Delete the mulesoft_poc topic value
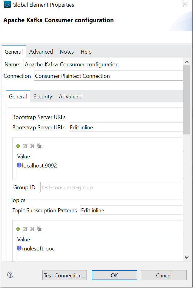 [x=32, y=229]
